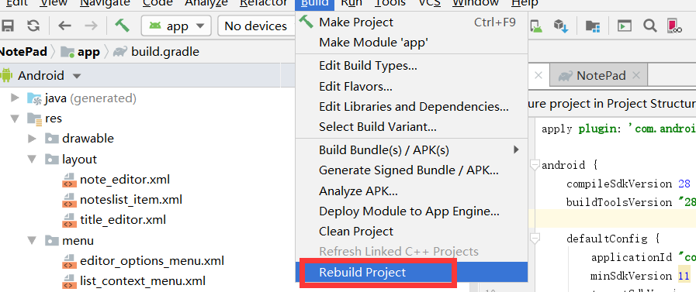Open the No devices selector
This screenshot has width=696, height=292.
[x=257, y=26]
